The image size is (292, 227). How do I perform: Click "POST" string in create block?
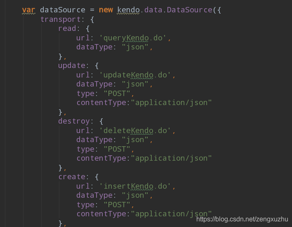pyautogui.click(x=117, y=205)
